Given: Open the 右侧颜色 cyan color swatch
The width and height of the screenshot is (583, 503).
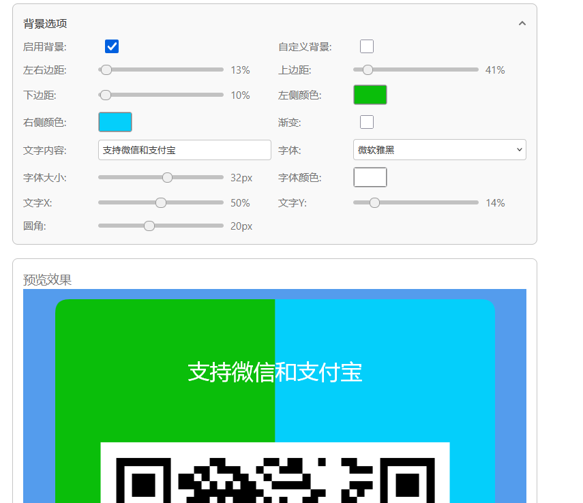Looking at the screenshot, I should pyautogui.click(x=115, y=122).
